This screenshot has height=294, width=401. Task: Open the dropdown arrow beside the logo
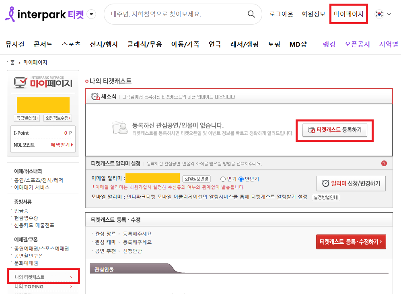tap(92, 14)
